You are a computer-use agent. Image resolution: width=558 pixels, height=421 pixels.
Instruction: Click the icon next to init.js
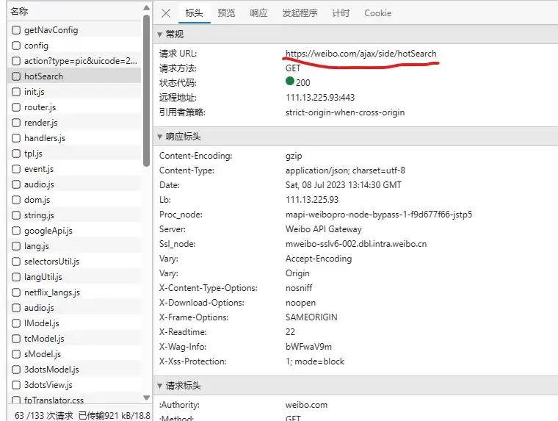pyautogui.click(x=16, y=92)
